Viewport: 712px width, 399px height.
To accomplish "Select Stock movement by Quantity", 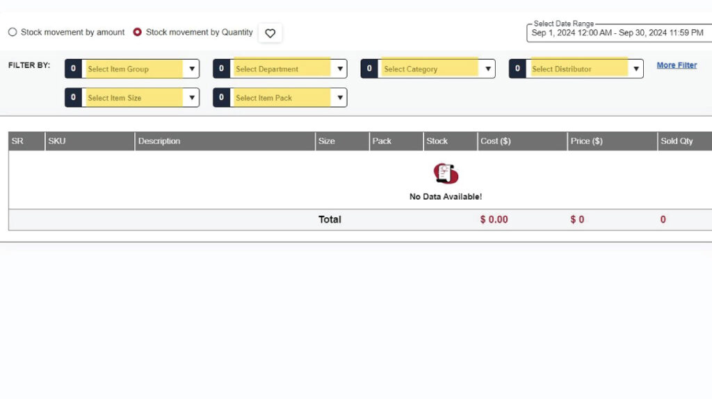I will pos(138,32).
